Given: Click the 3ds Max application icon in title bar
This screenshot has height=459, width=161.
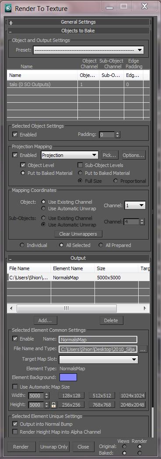Looking at the screenshot, I should (8, 8).
